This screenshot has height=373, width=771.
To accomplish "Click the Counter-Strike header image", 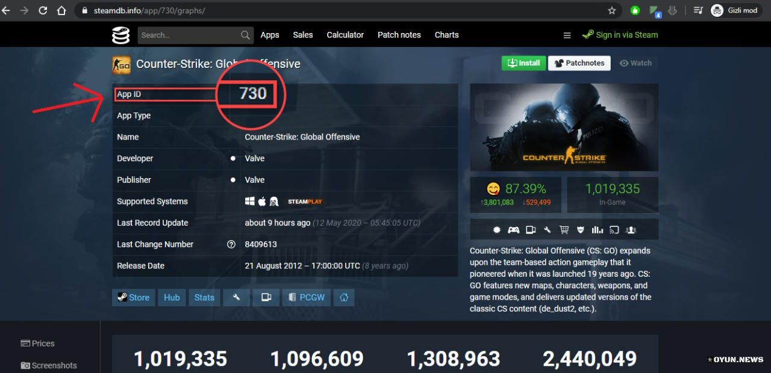I will [x=564, y=127].
